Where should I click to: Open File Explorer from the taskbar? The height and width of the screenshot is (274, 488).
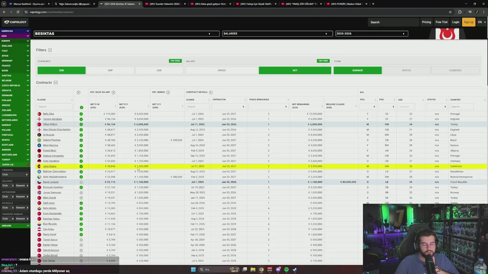[253, 269]
